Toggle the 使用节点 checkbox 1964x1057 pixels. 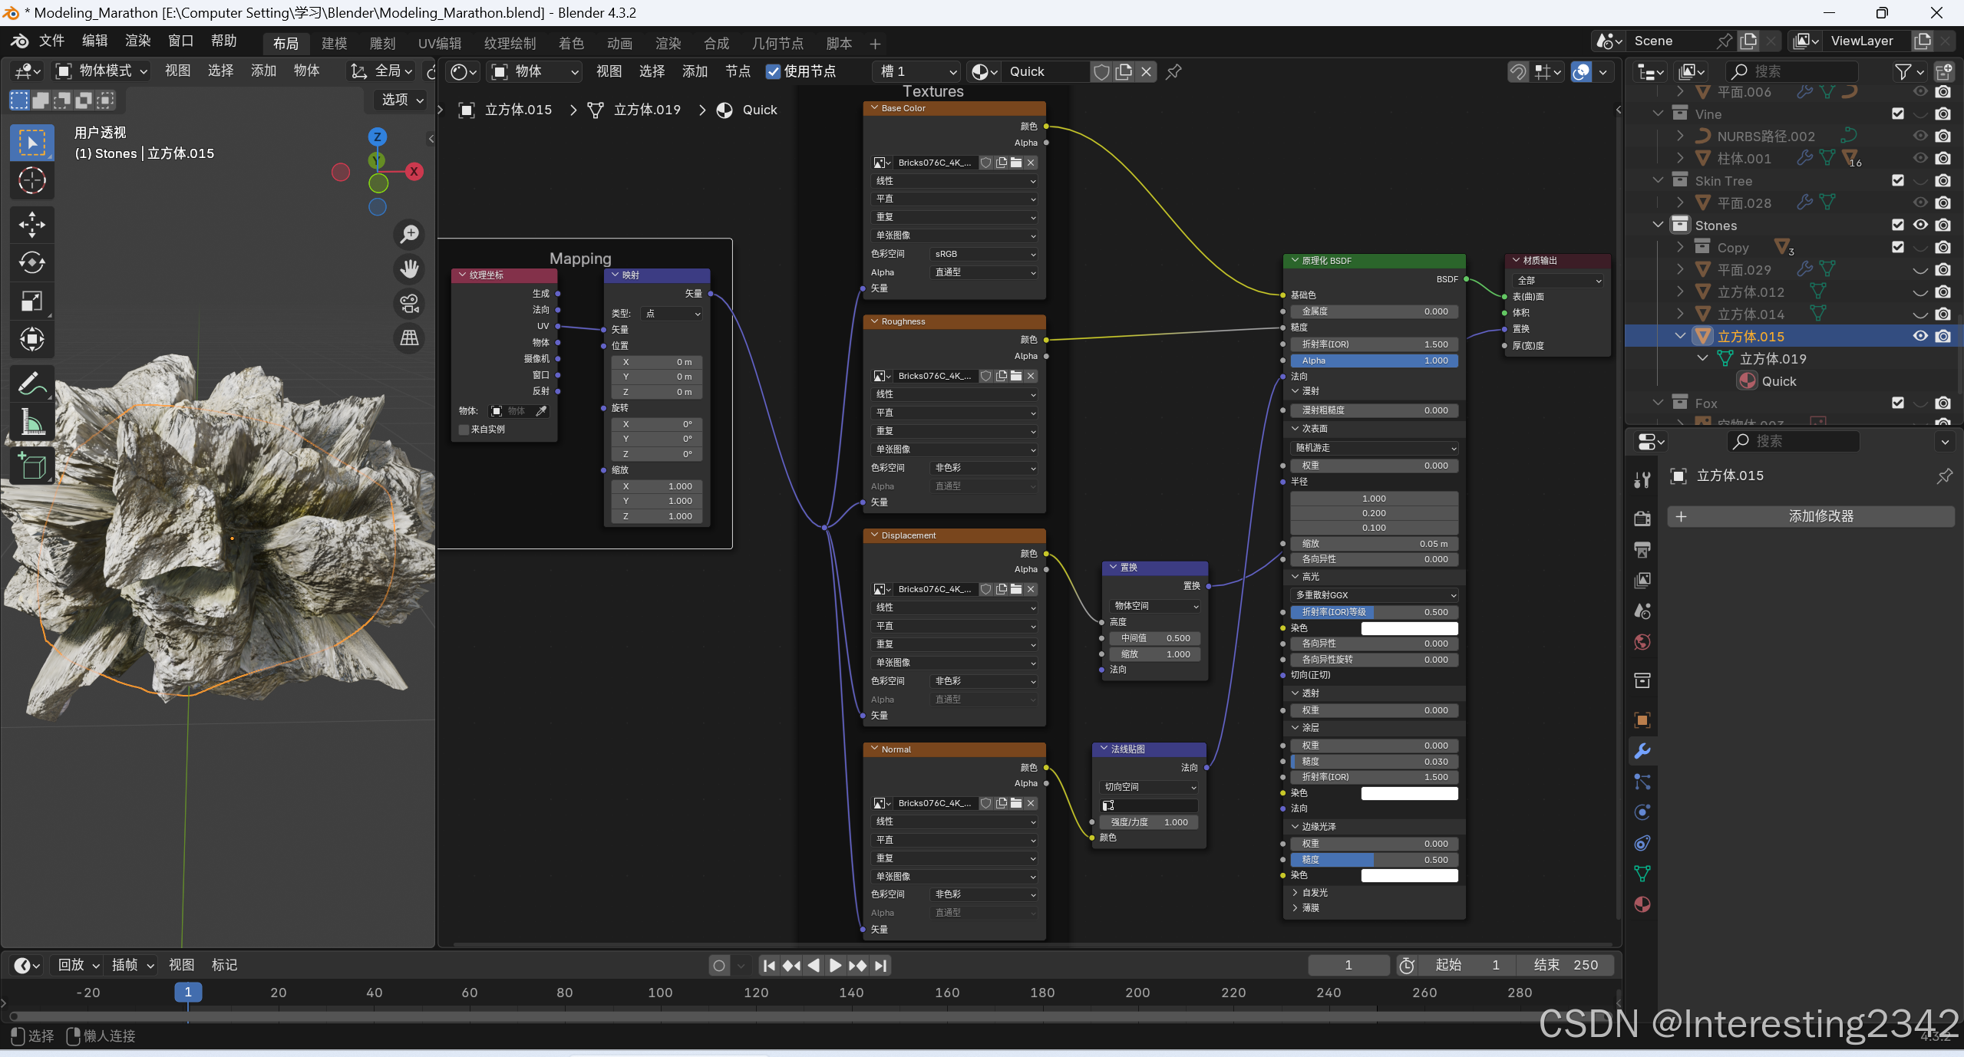pos(773,72)
